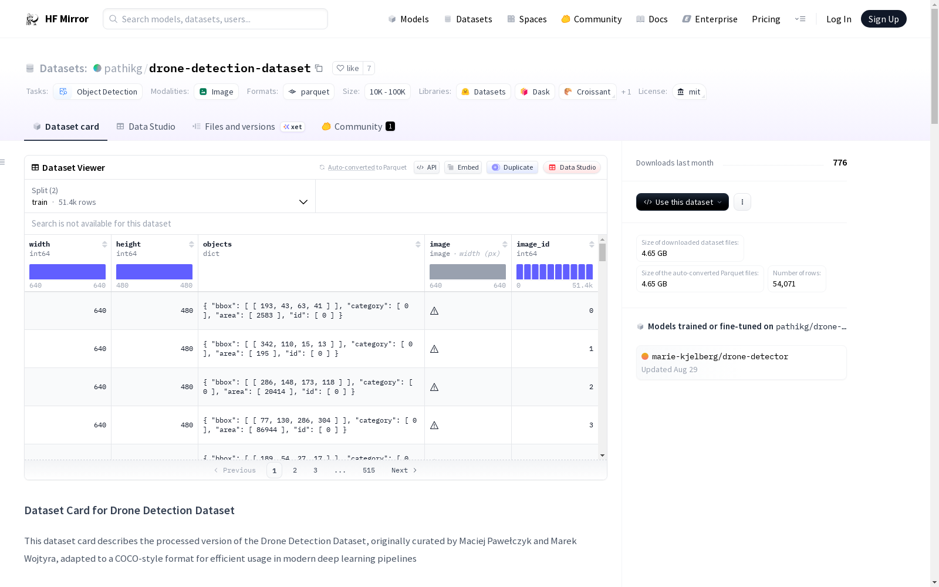Image resolution: width=939 pixels, height=587 pixels.
Task: Show the additional +1 libraries
Action: point(626,92)
